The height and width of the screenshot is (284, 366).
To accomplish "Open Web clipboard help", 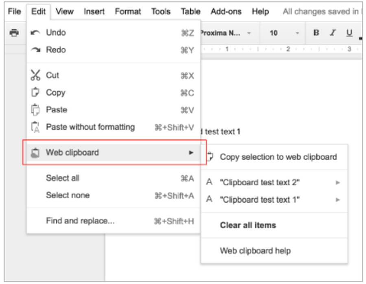I will [255, 251].
